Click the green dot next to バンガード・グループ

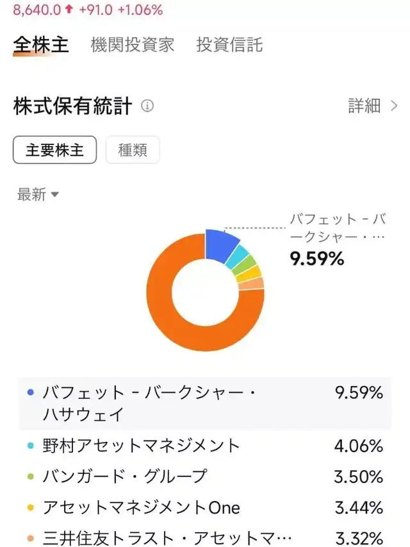30,476
